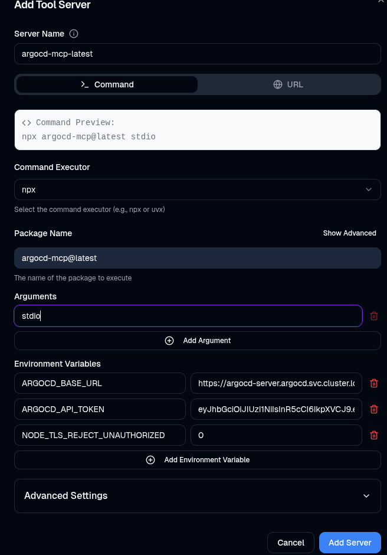Toggle Show Advanced for package options
Screen dimensions: 387x555
[x=349, y=233]
